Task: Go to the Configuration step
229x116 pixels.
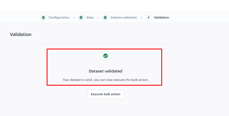Action: (x=59, y=17)
